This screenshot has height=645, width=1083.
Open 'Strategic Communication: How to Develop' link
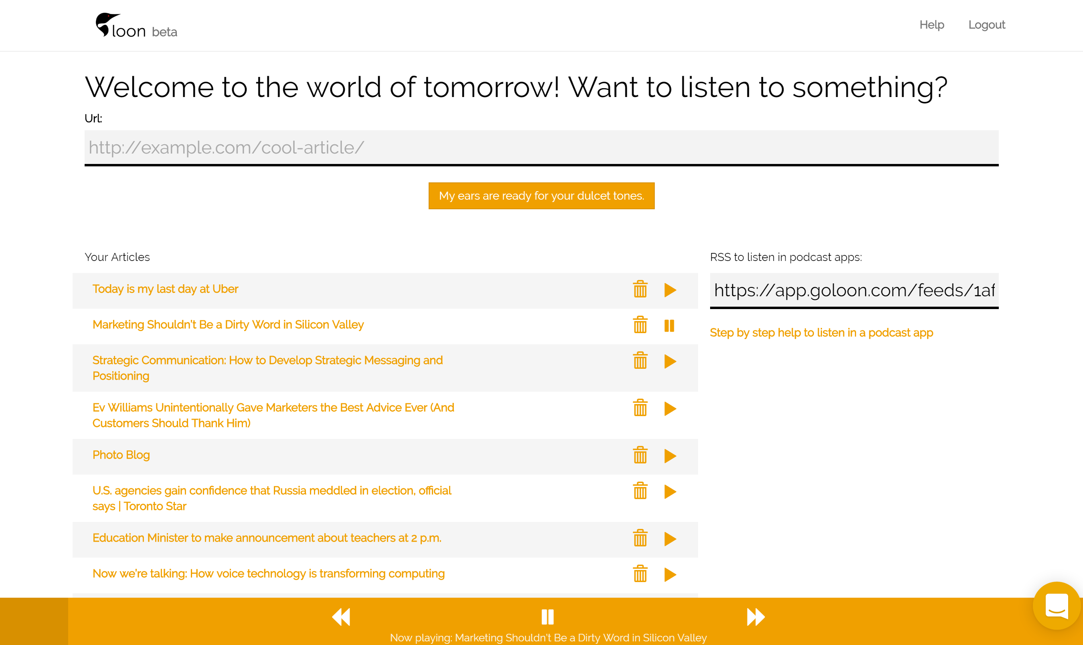[268, 368]
